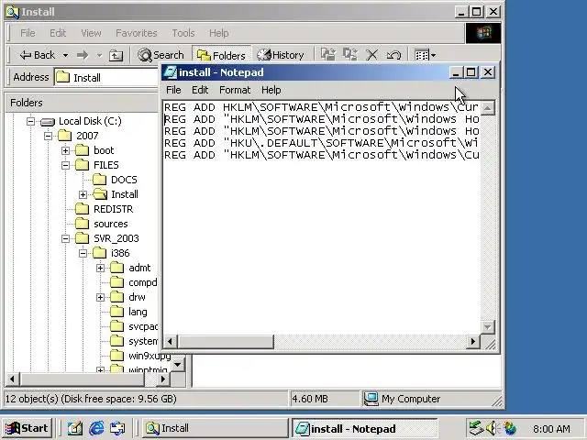This screenshot has height=440, width=587.
Task: Click Folders pane scroll down arrow
Action: pos(178,364)
